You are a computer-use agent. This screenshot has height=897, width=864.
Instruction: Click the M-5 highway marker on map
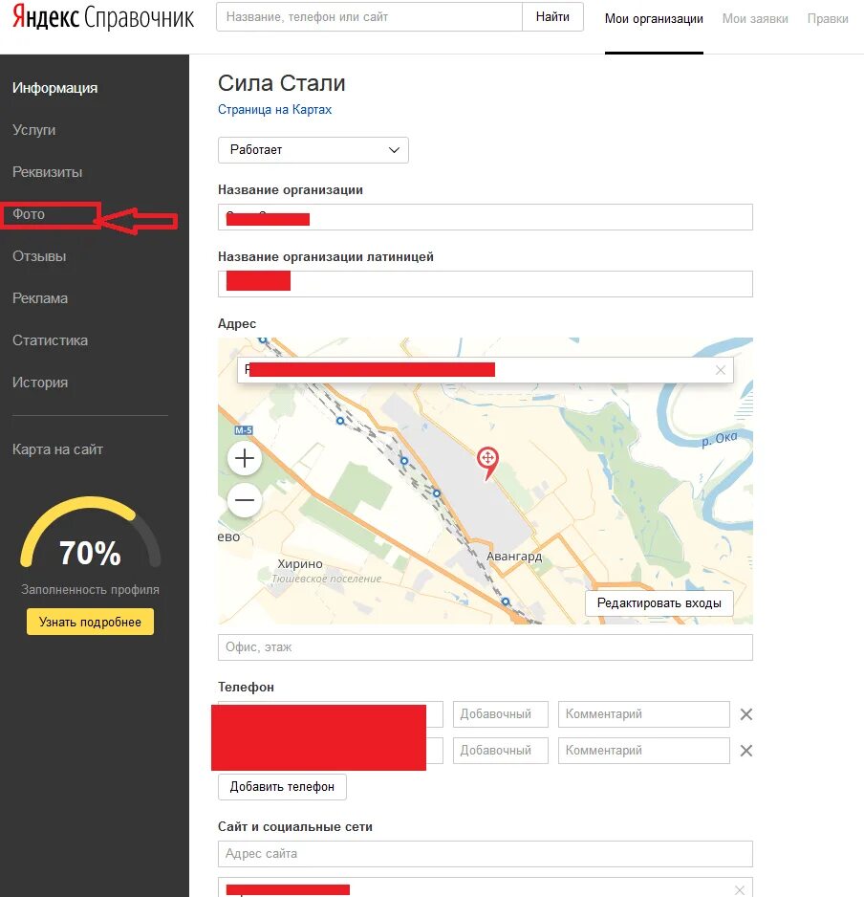244,430
